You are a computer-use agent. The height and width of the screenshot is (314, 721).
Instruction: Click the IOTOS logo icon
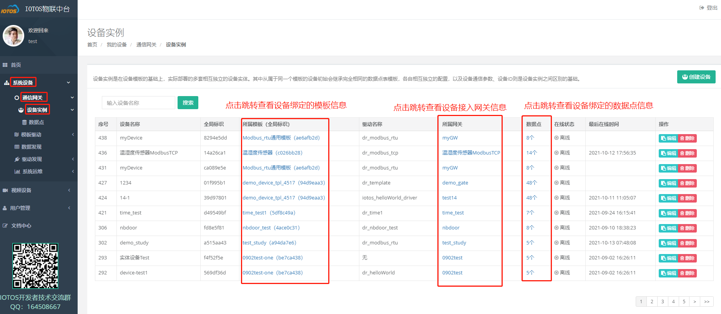tap(10, 9)
